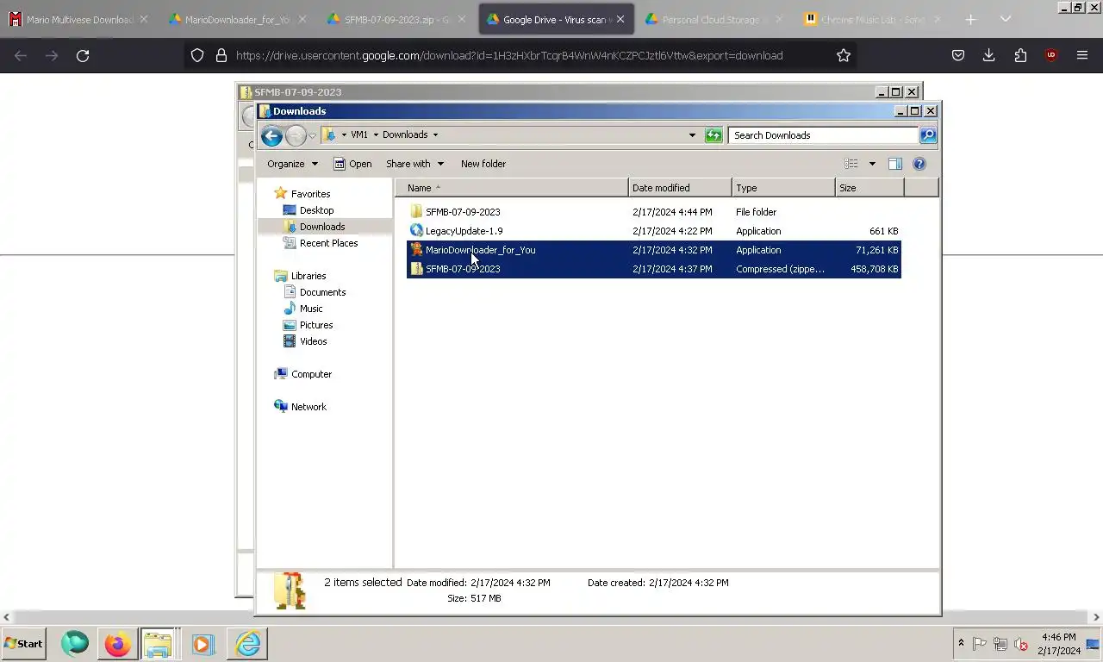Expand the Downloads breadcrumb arrow
The width and height of the screenshot is (1103, 662).
coord(435,135)
